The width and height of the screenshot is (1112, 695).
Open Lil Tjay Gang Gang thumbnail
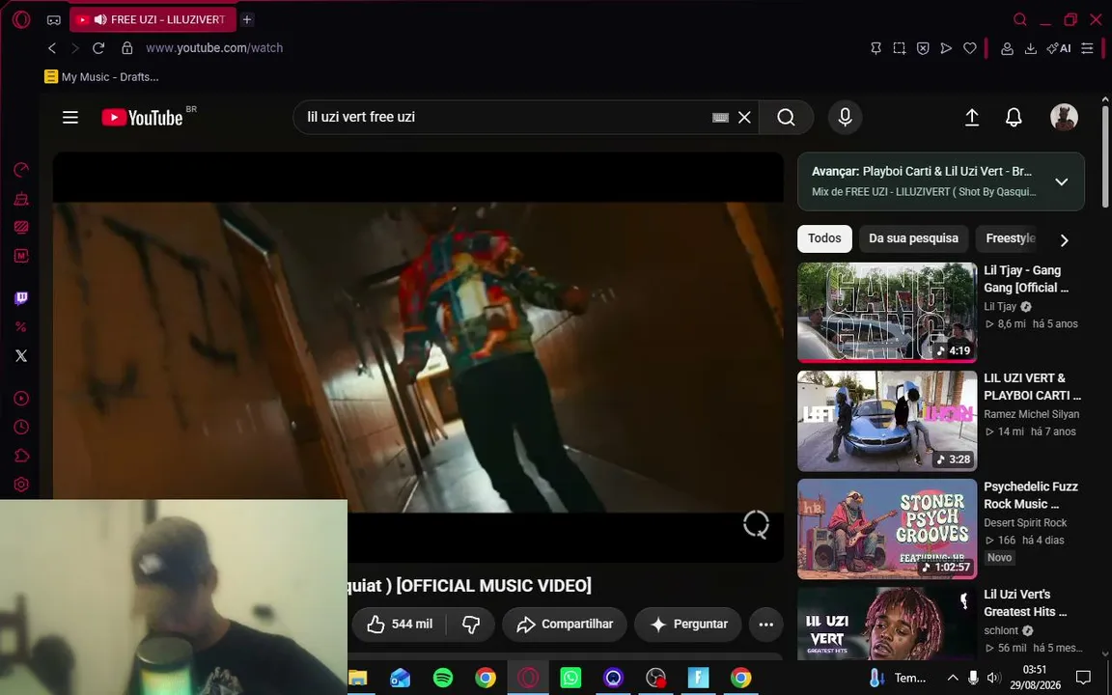pyautogui.click(x=887, y=313)
